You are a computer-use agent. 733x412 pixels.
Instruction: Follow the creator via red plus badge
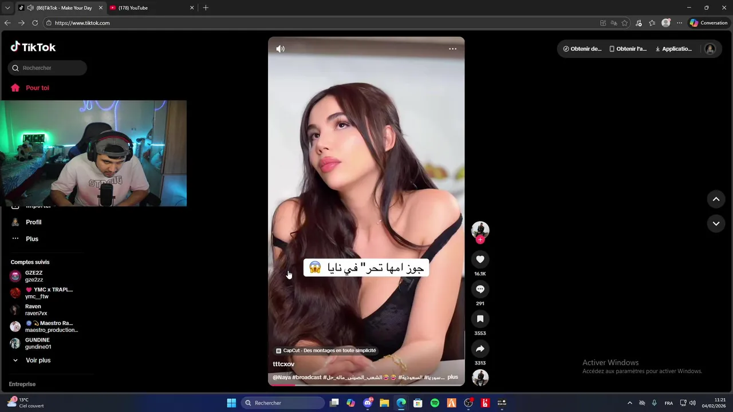click(x=480, y=240)
